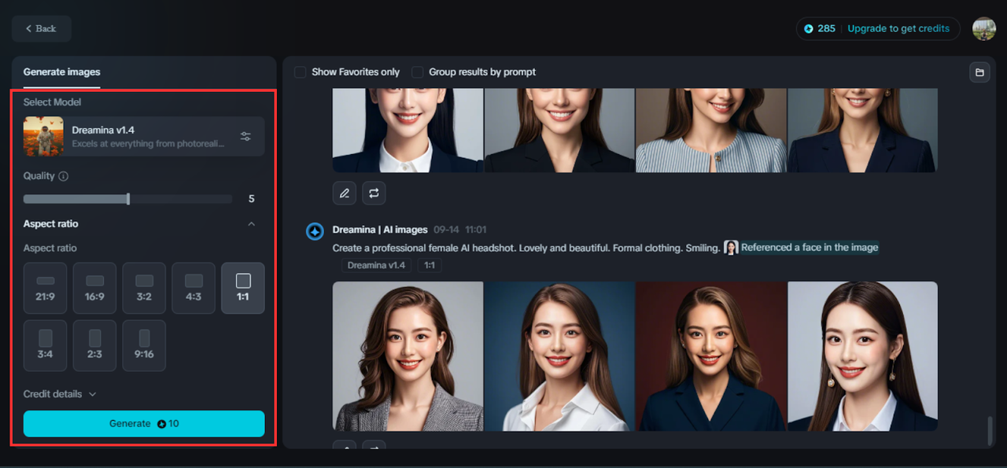
Task: Open top-row image with striped jacket
Action: point(711,130)
